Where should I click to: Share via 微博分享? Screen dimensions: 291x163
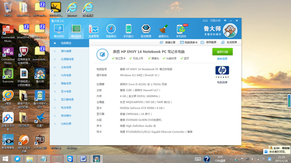tap(168, 42)
